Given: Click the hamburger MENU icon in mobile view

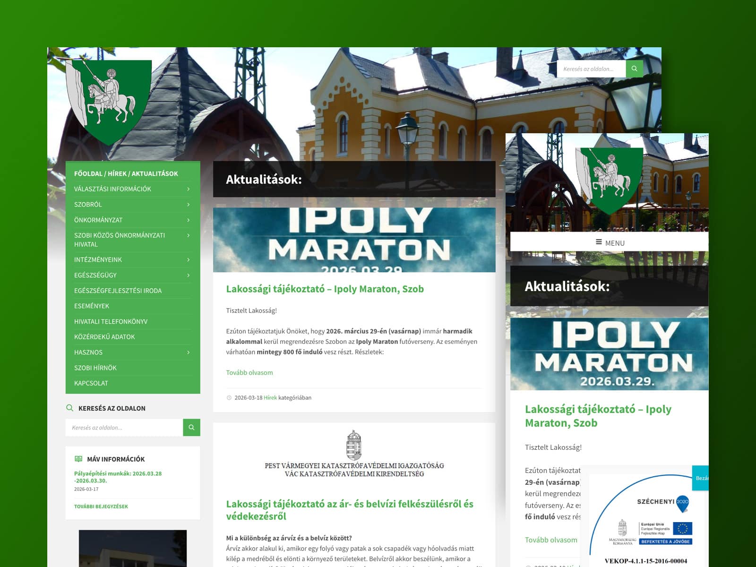Looking at the screenshot, I should [x=599, y=242].
